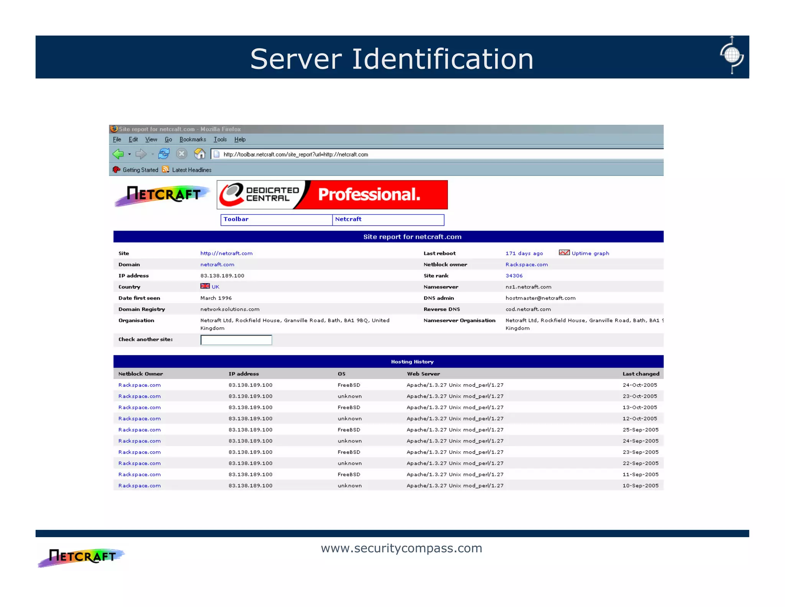Open the Getting Started bookmark
The height and width of the screenshot is (607, 785).
tap(136, 170)
